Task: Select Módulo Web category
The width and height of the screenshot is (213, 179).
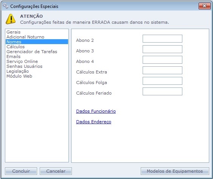Action: click(x=19, y=76)
